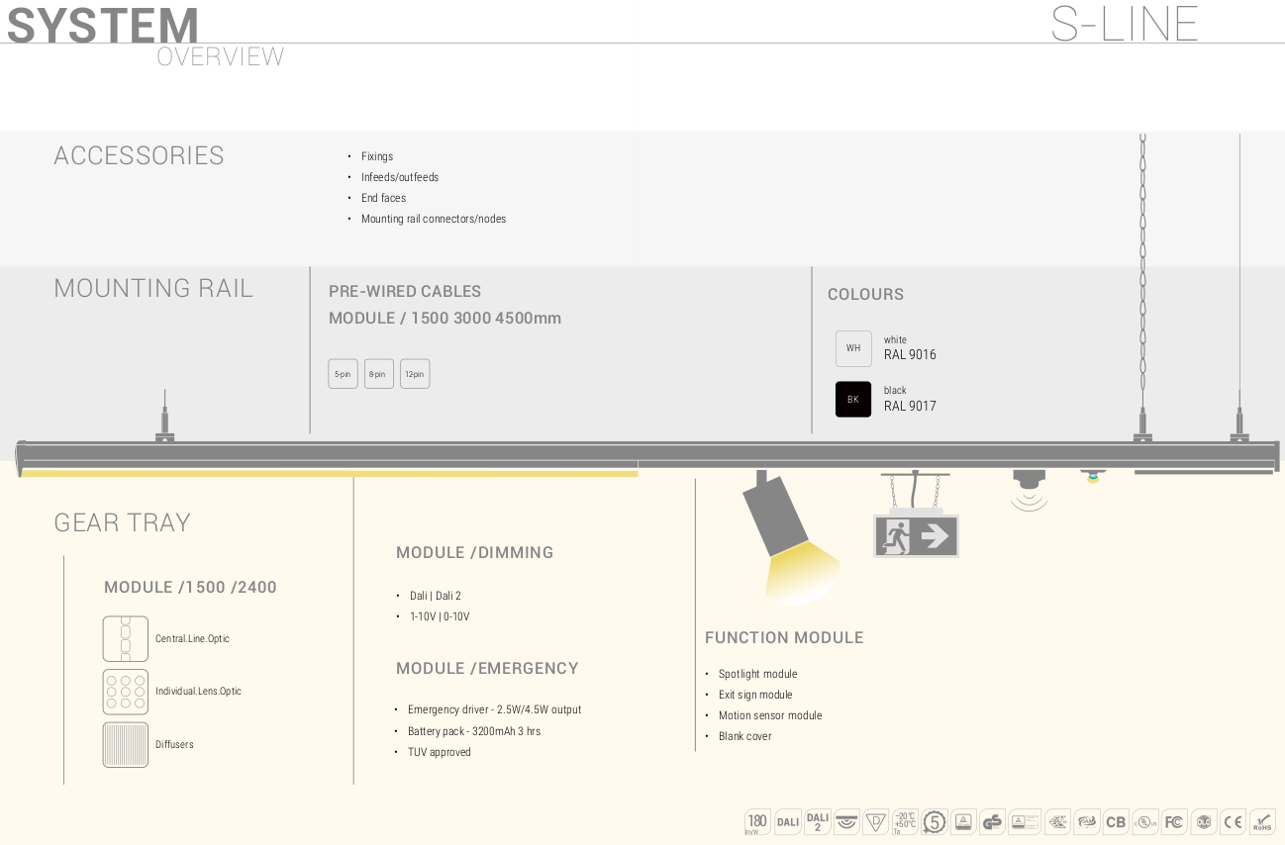
Task: Click the Blank cover list item
Action: (744, 736)
